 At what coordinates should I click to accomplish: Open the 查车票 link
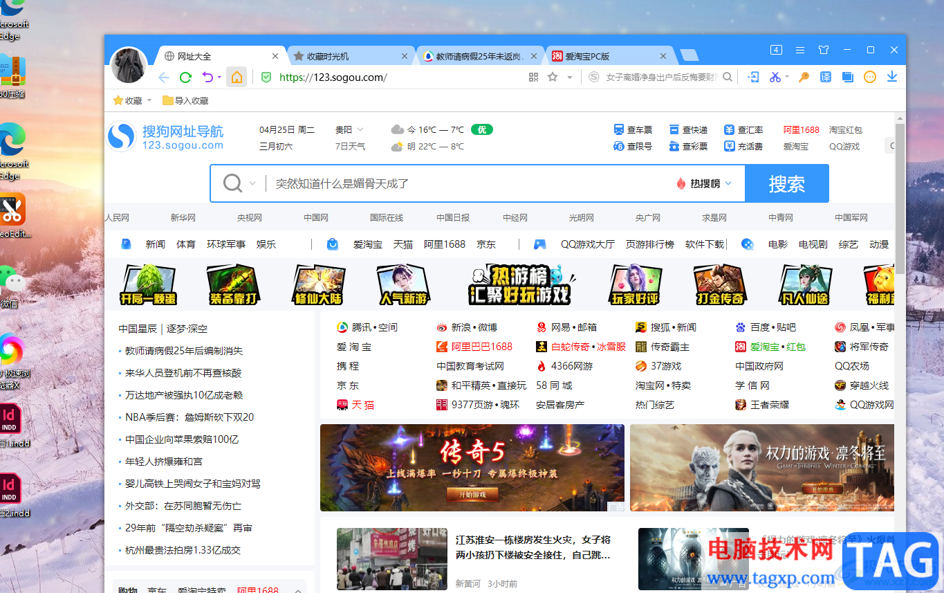[633, 129]
